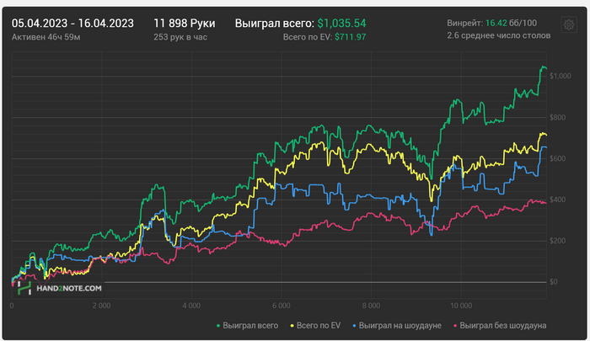Toggle the 'Выиграл без шоудауна' pink legend series
The image size is (590, 341).
click(500, 326)
